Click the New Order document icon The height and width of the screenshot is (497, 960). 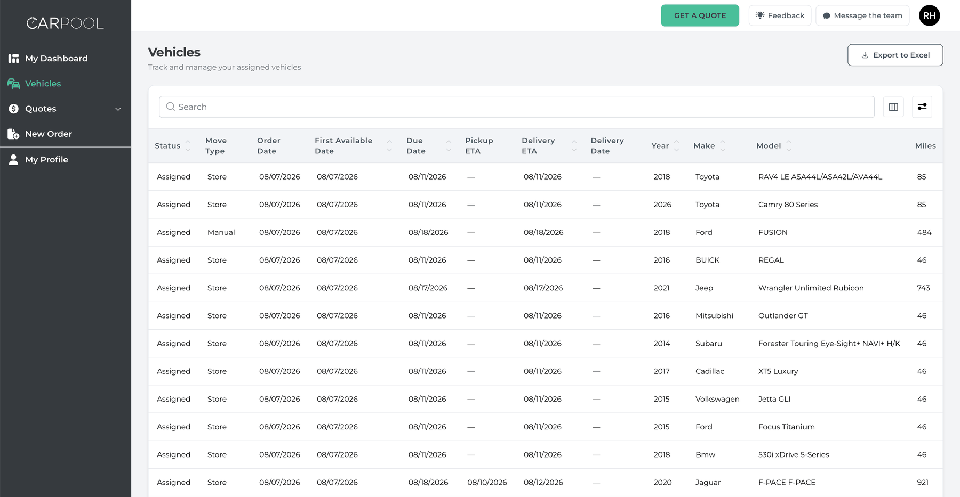click(x=14, y=134)
